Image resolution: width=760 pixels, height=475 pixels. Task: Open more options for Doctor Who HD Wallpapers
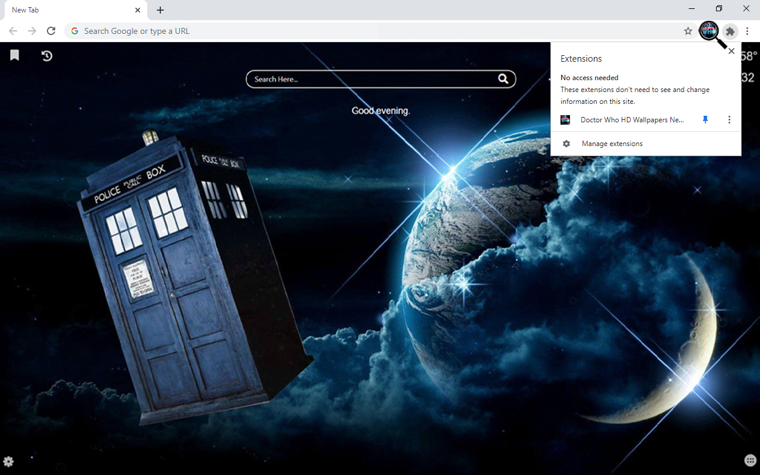[x=729, y=119]
